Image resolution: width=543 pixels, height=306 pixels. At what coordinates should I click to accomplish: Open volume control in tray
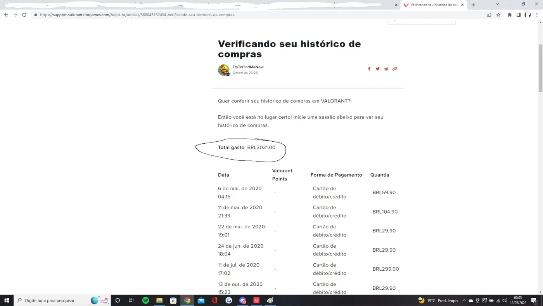tap(505, 300)
